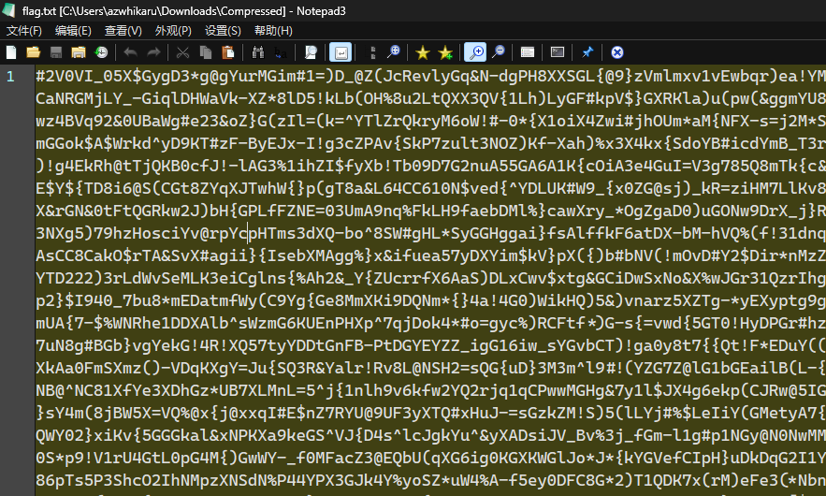Open Favorites with the star icon
Image resolution: width=826 pixels, height=496 pixels.
coord(423,52)
